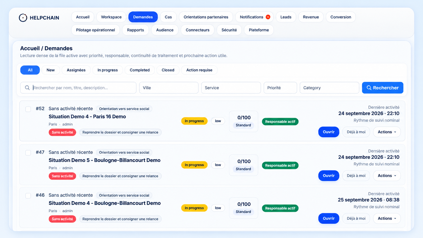Viewport: 423px width, 238px height.
Task: Open the Category filter field
Action: (x=329, y=88)
